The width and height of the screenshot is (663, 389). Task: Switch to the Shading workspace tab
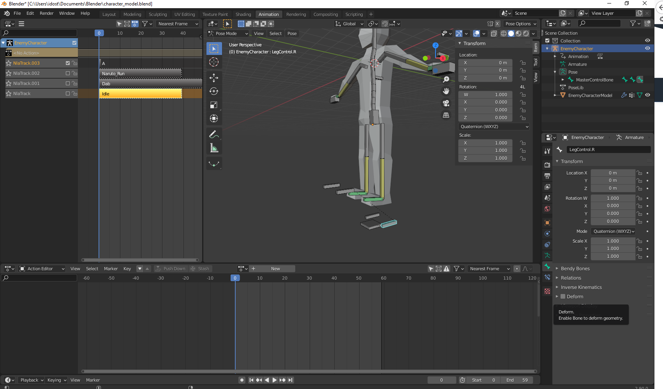click(243, 14)
